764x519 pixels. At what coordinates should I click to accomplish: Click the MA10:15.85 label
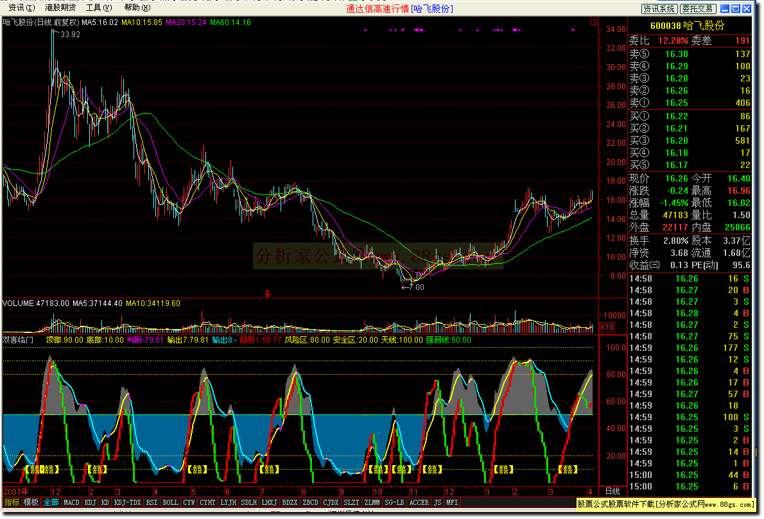click(142, 22)
